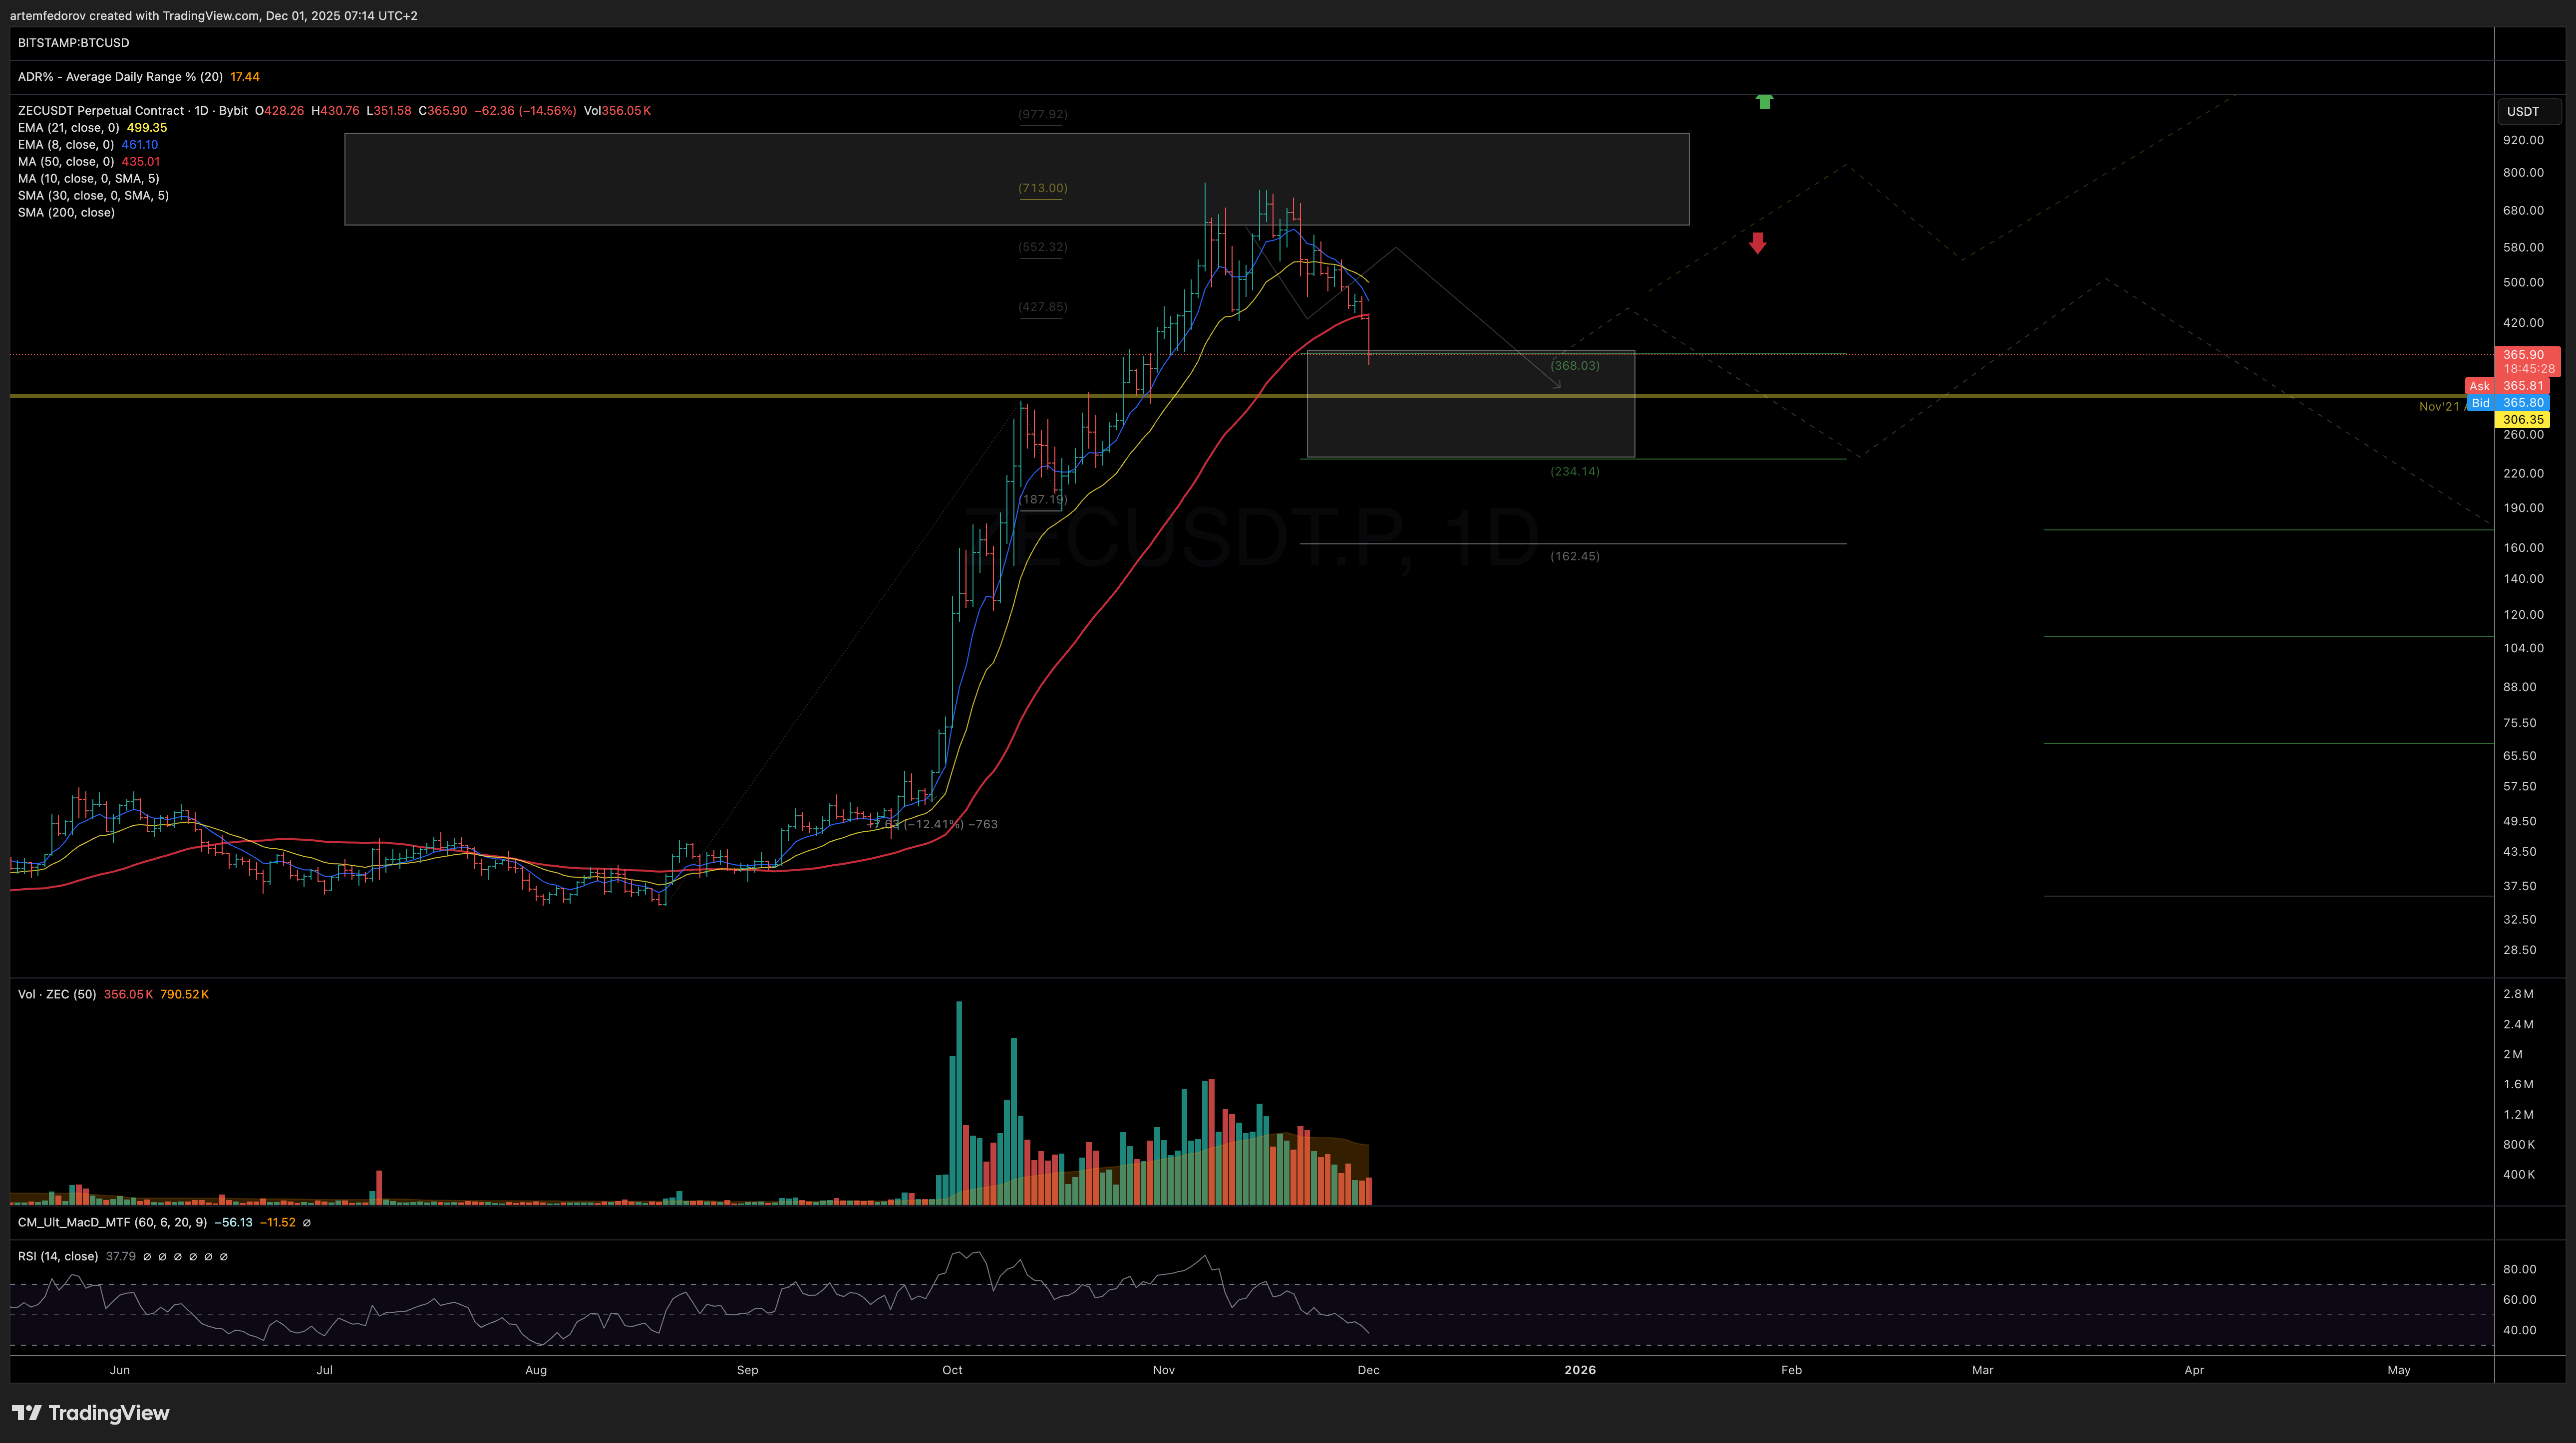
Task: Click the Vol · ZEC (50) indicator label
Action: (x=57, y=994)
